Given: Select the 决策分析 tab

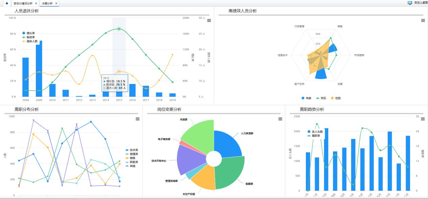Looking at the screenshot, I should tap(47, 3).
